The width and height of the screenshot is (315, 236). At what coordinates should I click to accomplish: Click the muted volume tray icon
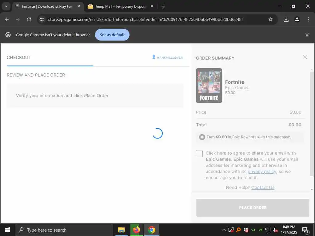(x=275, y=230)
